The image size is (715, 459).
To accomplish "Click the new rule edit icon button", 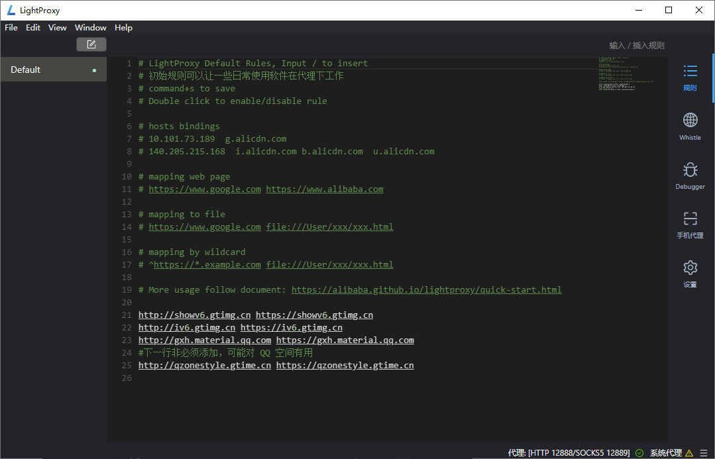I will pos(91,44).
